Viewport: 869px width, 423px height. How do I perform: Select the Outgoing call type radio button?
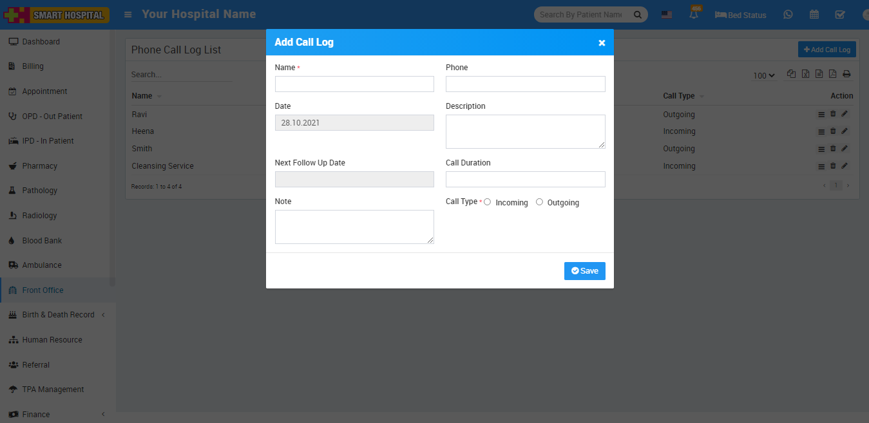point(539,202)
